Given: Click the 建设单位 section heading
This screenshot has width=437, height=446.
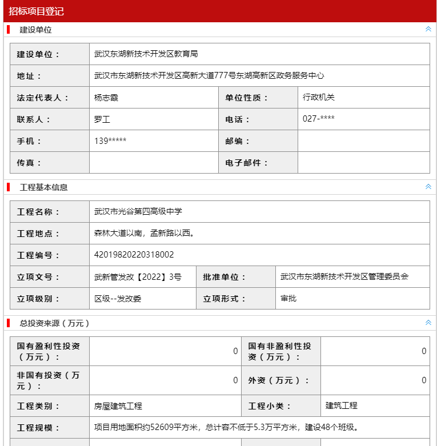Looking at the screenshot, I should point(35,30).
